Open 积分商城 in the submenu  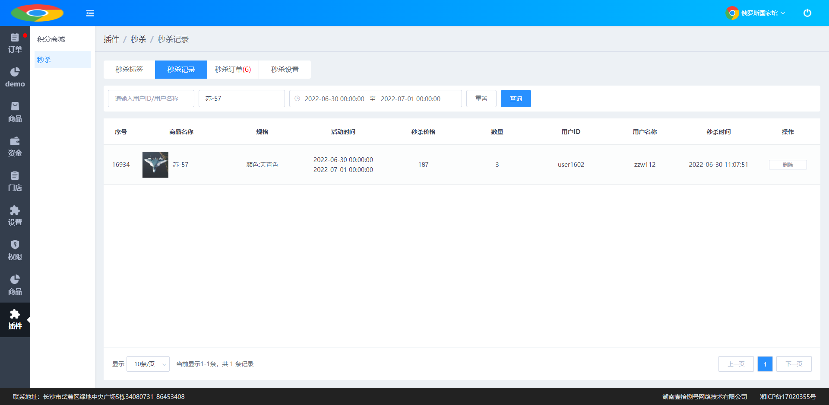point(63,39)
